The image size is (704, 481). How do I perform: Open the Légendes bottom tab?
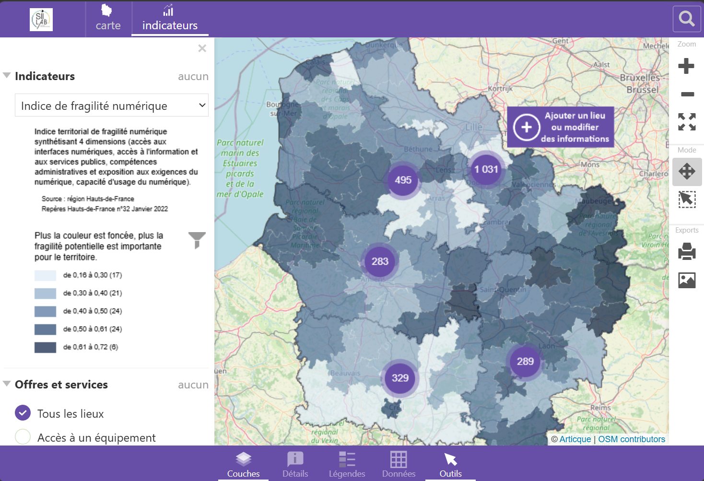click(347, 464)
